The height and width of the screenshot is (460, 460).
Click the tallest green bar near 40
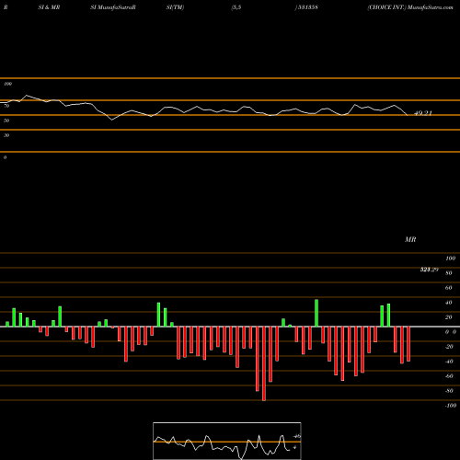(x=316, y=313)
